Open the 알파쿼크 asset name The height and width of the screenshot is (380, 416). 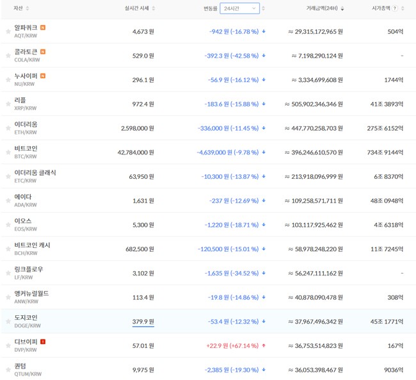[x=26, y=28]
